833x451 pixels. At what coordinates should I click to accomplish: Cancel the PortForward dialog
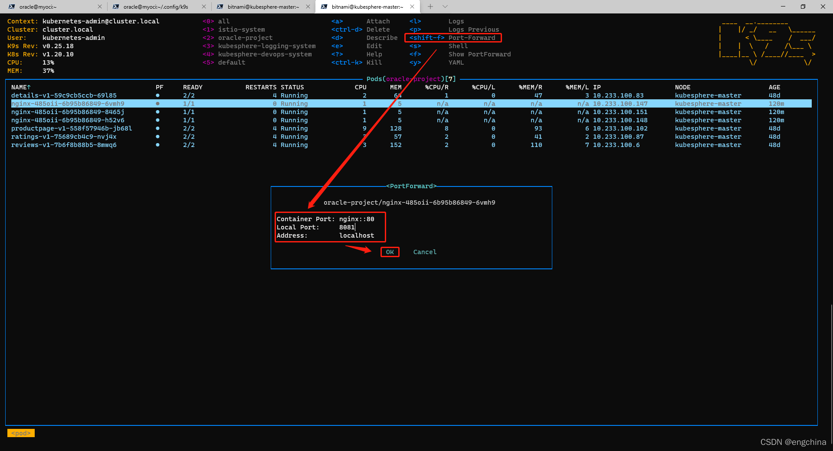425,252
